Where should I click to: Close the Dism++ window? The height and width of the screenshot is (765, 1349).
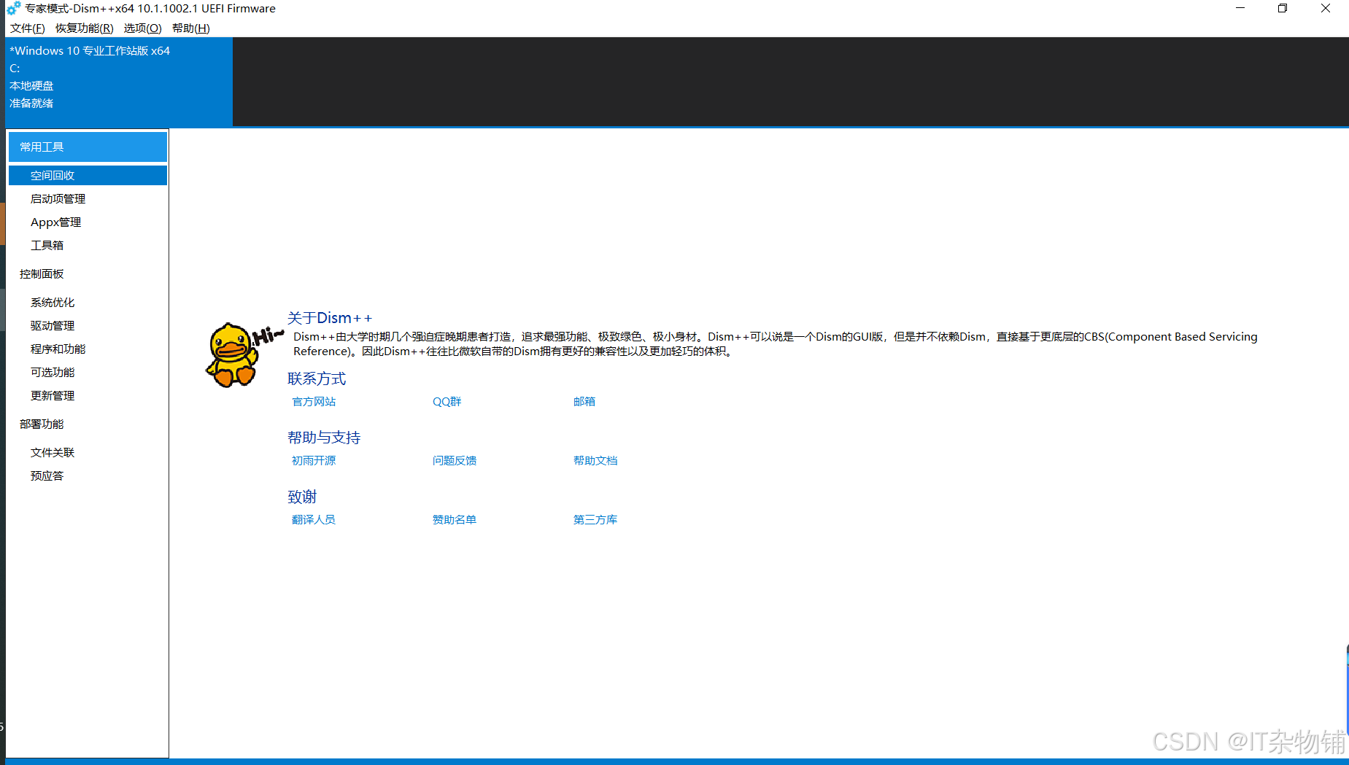(1326, 8)
